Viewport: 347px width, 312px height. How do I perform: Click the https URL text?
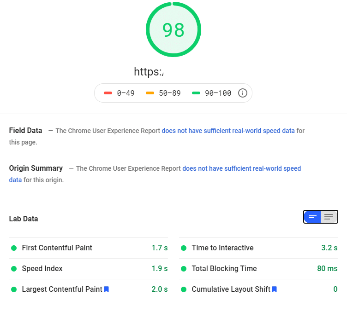coord(149,72)
